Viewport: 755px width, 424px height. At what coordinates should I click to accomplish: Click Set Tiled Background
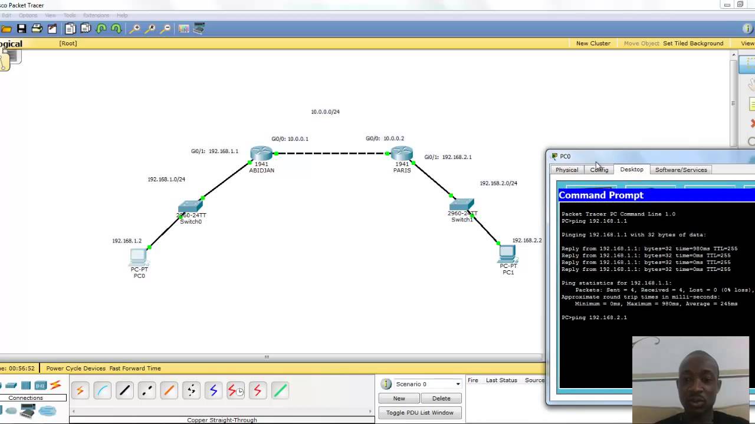[693, 43]
